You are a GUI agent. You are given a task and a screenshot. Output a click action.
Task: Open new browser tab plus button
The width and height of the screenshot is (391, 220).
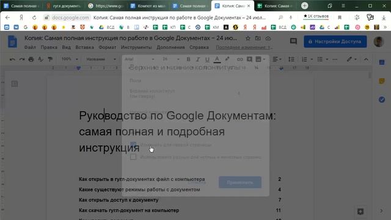coord(304,5)
